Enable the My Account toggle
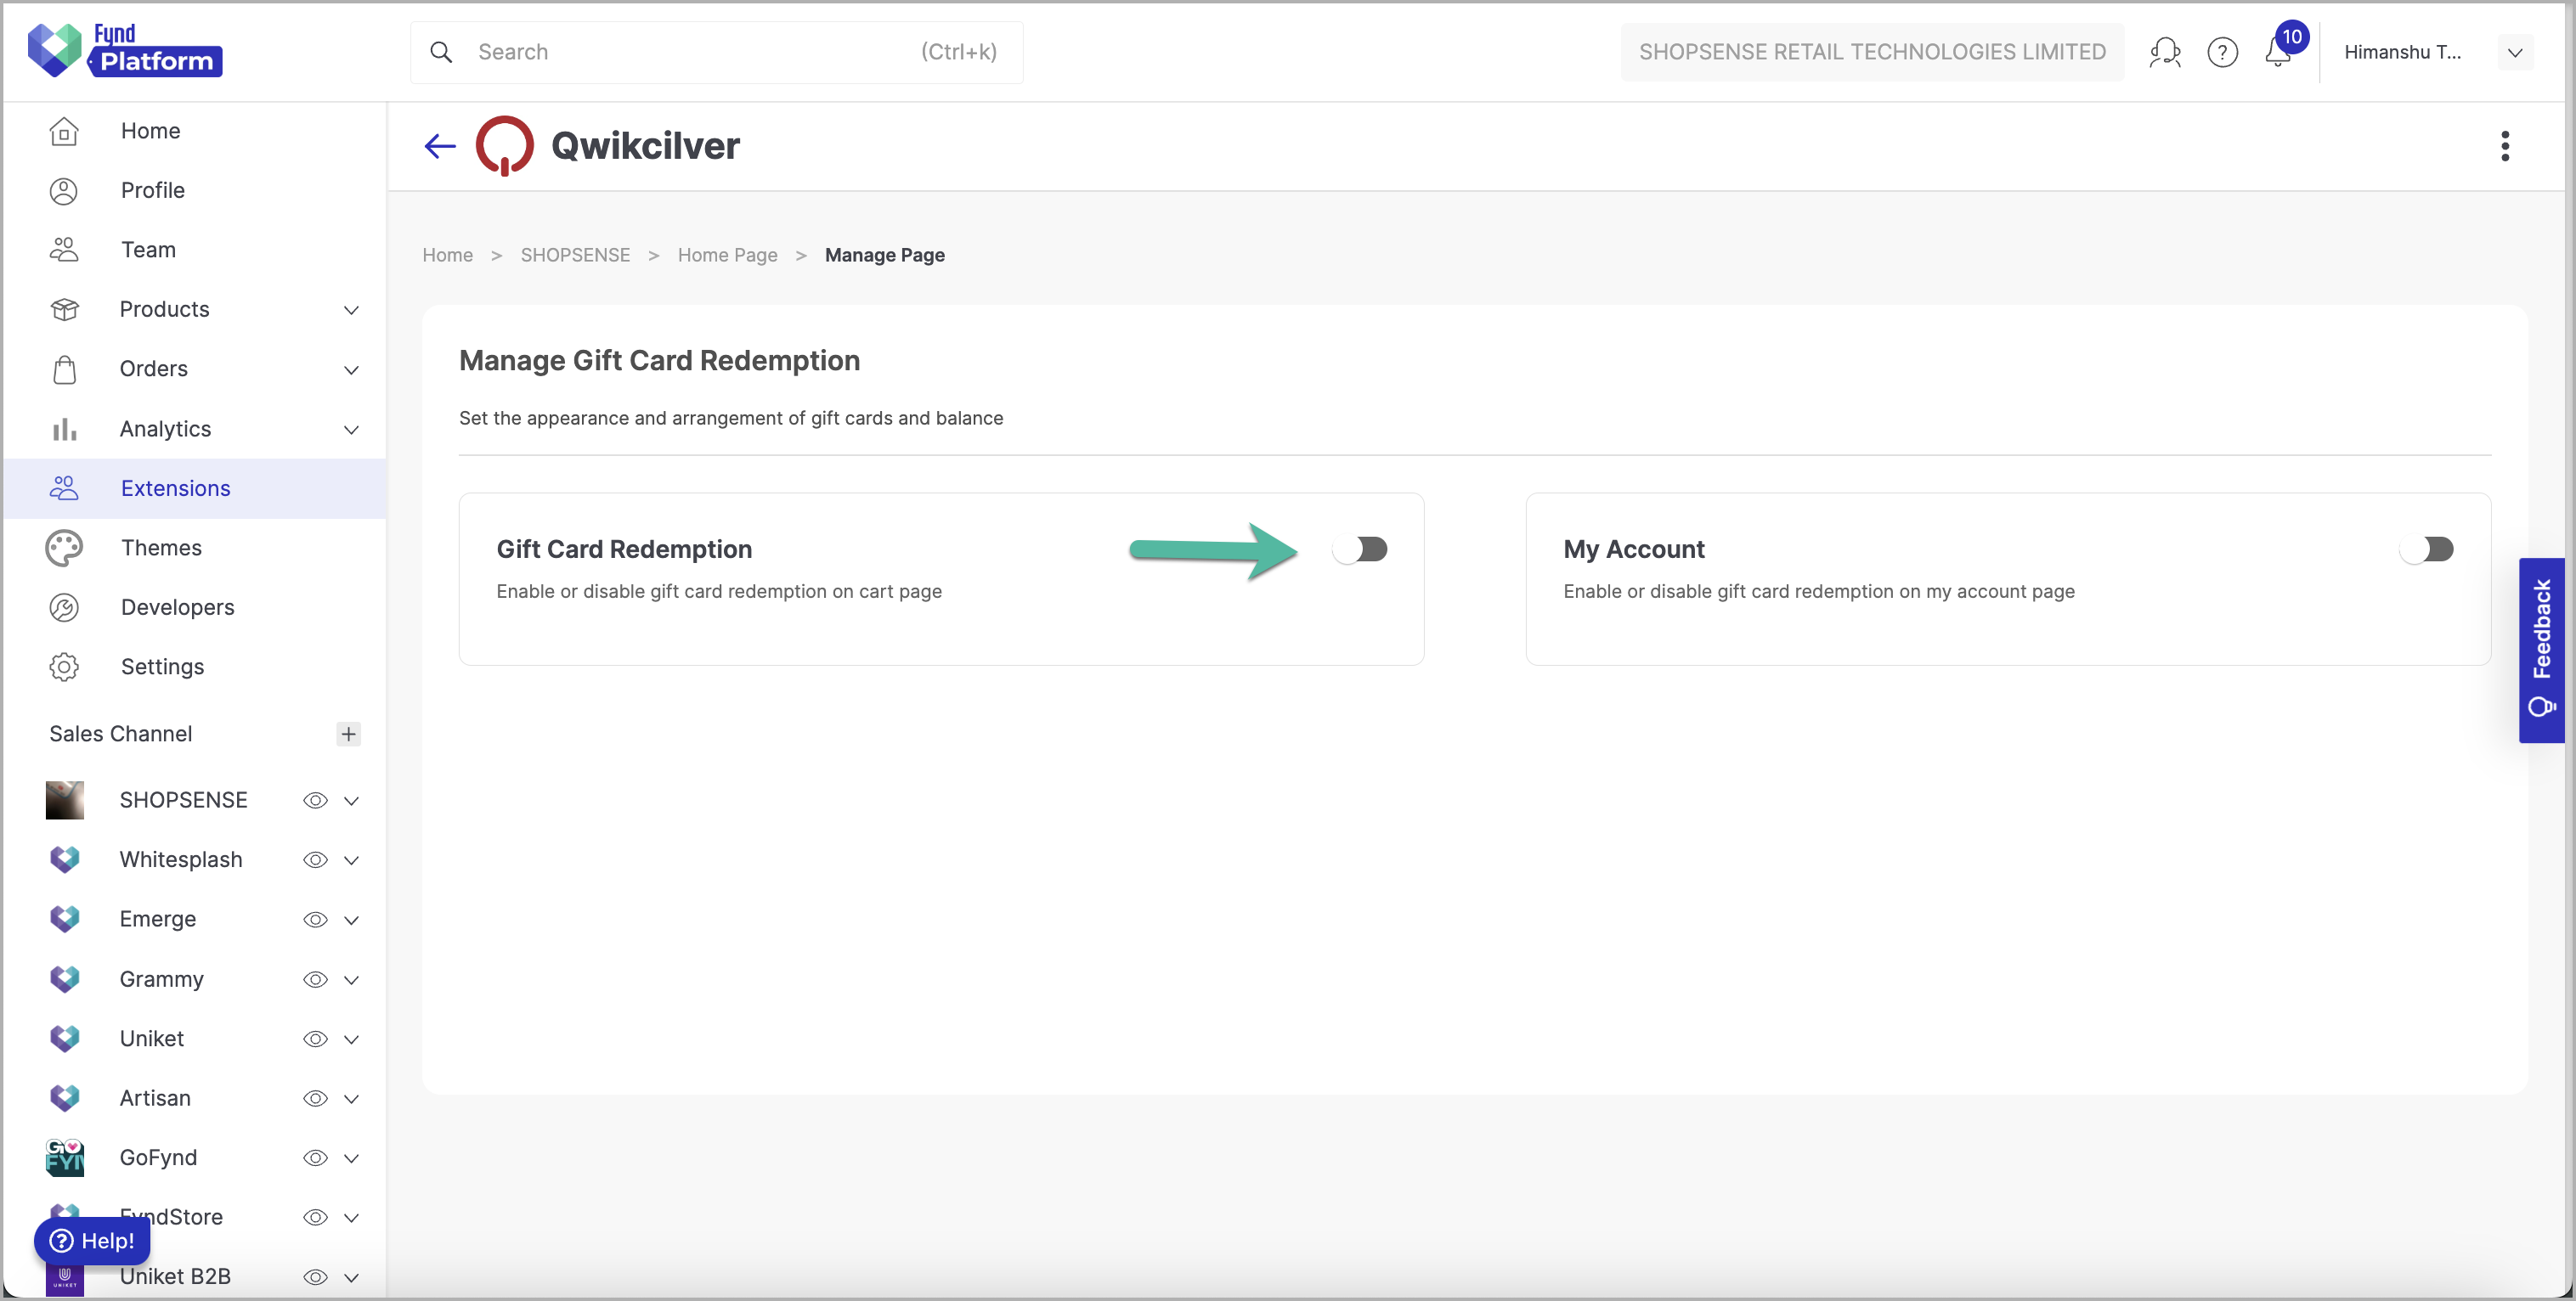Screen dimensions: 2576x1301 click(x=2426, y=549)
